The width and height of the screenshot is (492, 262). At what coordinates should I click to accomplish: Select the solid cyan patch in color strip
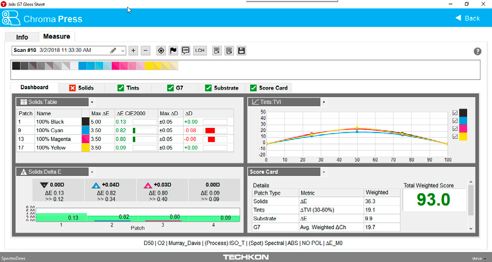pos(82,65)
